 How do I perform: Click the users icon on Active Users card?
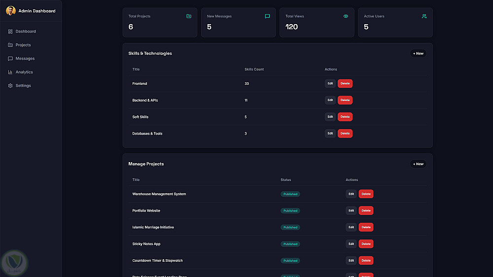click(424, 16)
